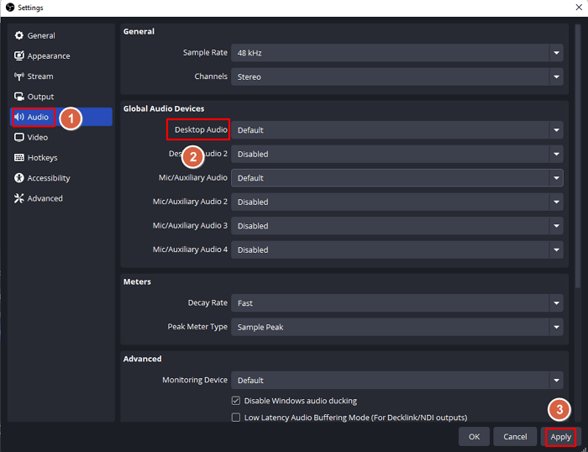Click the Hotkeys keyboard icon
This screenshot has width=588, height=452.
click(x=19, y=158)
